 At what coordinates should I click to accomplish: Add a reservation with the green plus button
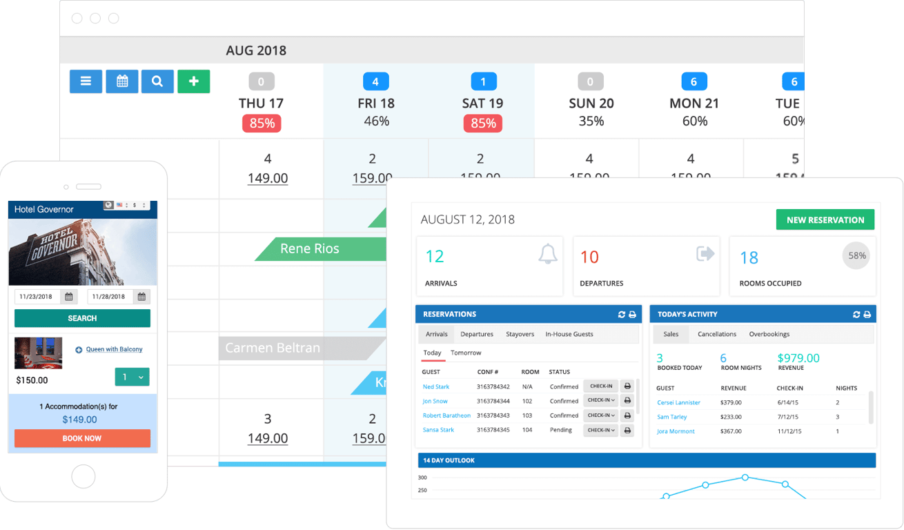[193, 81]
